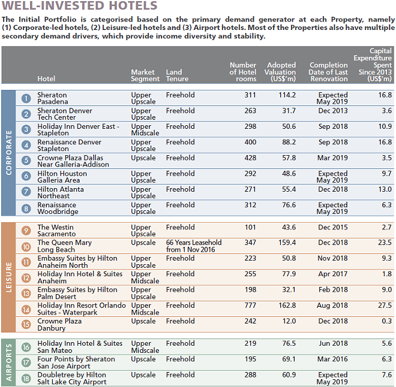
Task: Click the number 16 circle beside Holiday Inn San Mateo
Action: pyautogui.click(x=26, y=347)
